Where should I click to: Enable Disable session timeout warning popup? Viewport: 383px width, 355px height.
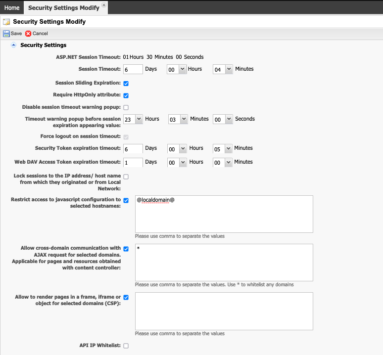(126, 107)
